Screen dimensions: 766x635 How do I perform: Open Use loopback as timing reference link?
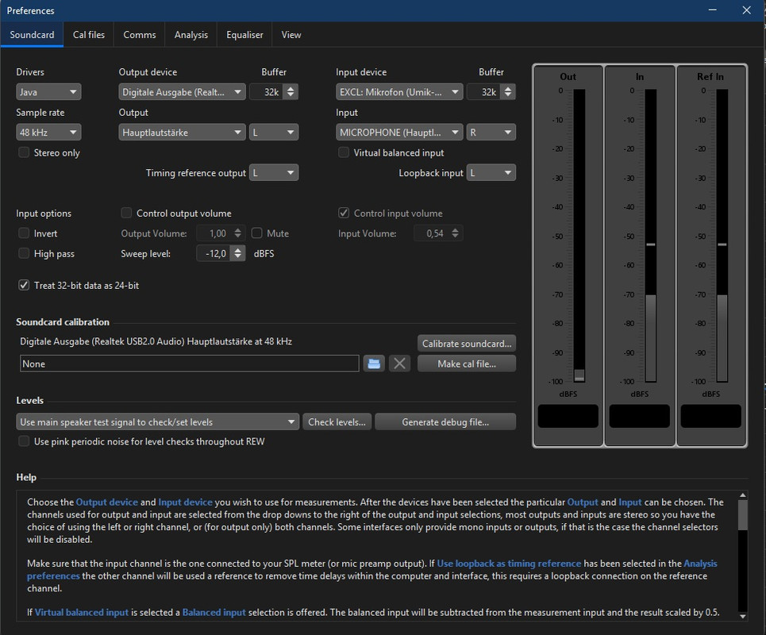[509, 564]
